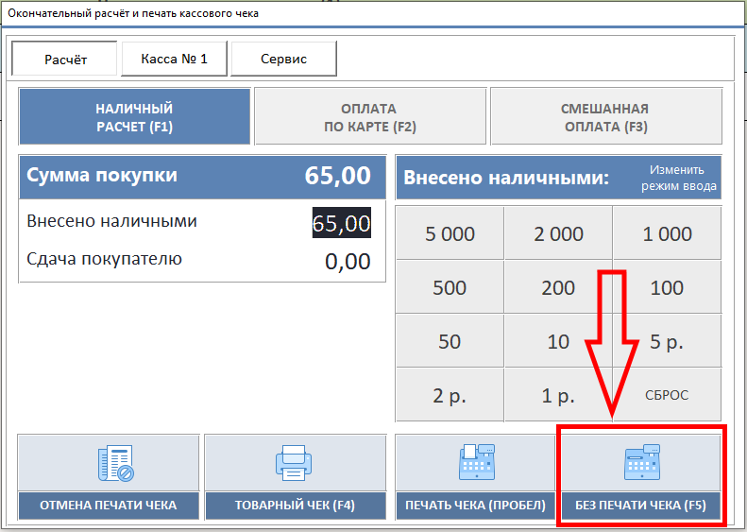747x532 pixels.
Task: Switch to the Расчёт tab
Action: coord(65,59)
